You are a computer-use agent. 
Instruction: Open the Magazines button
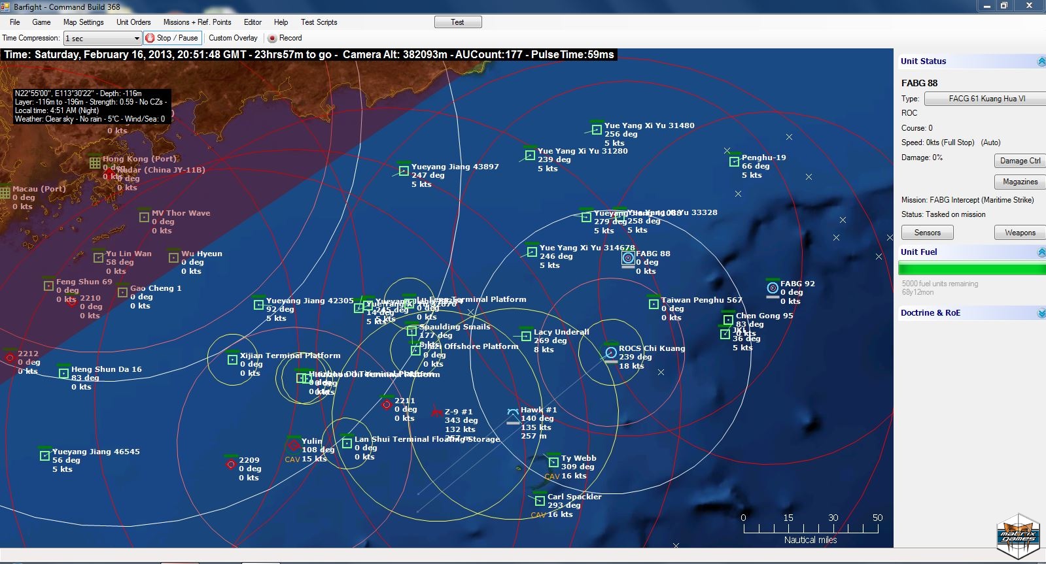click(1019, 182)
